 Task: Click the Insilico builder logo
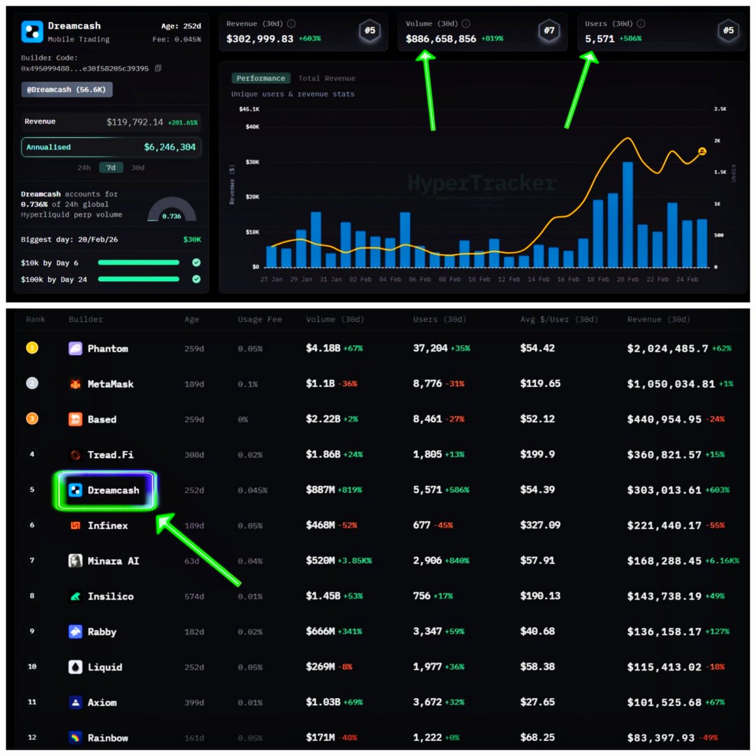75,596
